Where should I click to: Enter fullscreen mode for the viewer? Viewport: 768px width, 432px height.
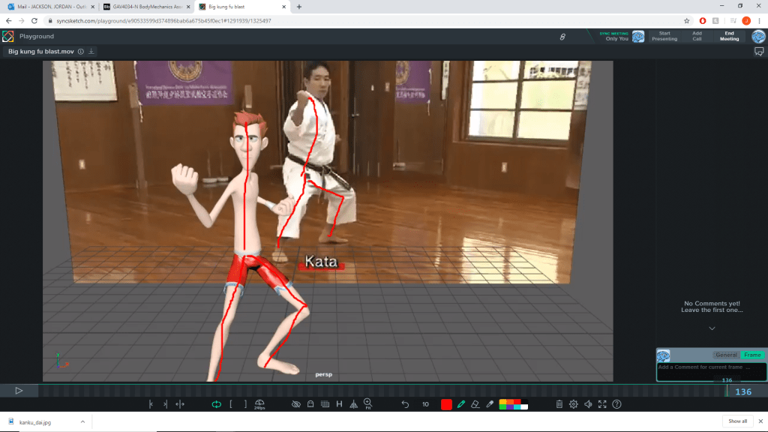coord(602,404)
